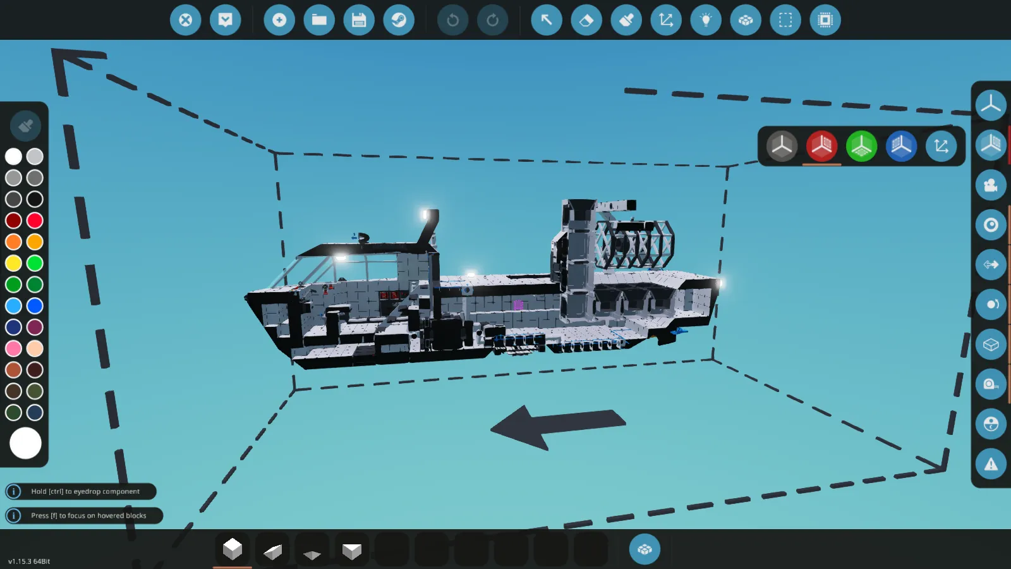Viewport: 1011px width, 569px height.
Task: Enable the blue axis mirror mode
Action: (x=901, y=146)
